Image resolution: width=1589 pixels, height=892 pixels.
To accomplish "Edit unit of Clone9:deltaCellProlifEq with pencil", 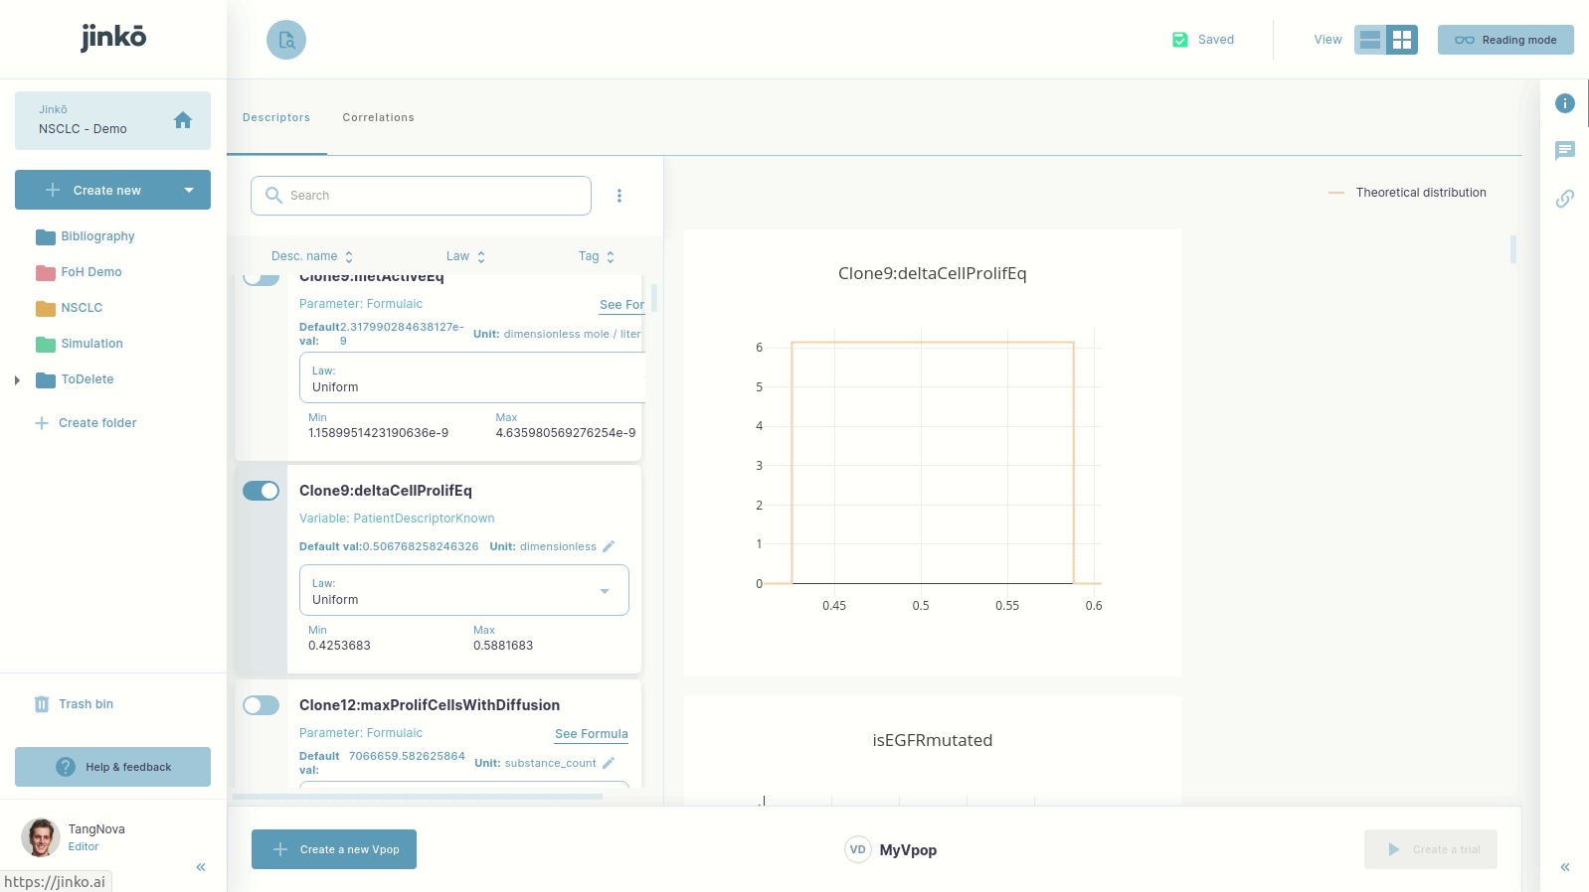I will pyautogui.click(x=609, y=546).
